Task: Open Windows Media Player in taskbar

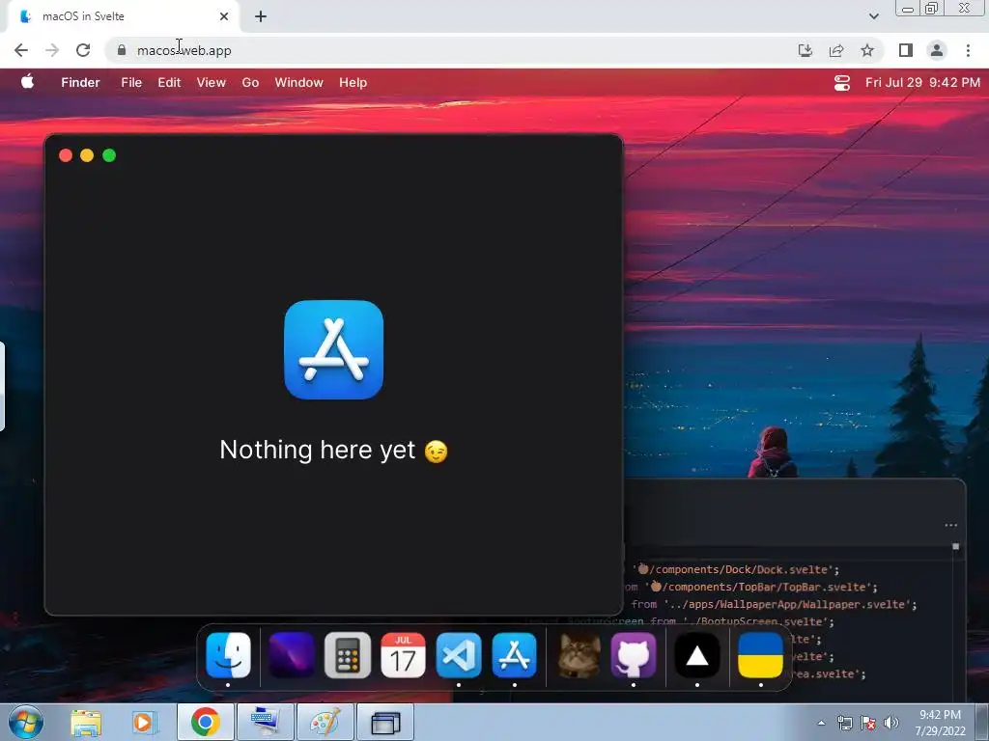Action: (143, 723)
